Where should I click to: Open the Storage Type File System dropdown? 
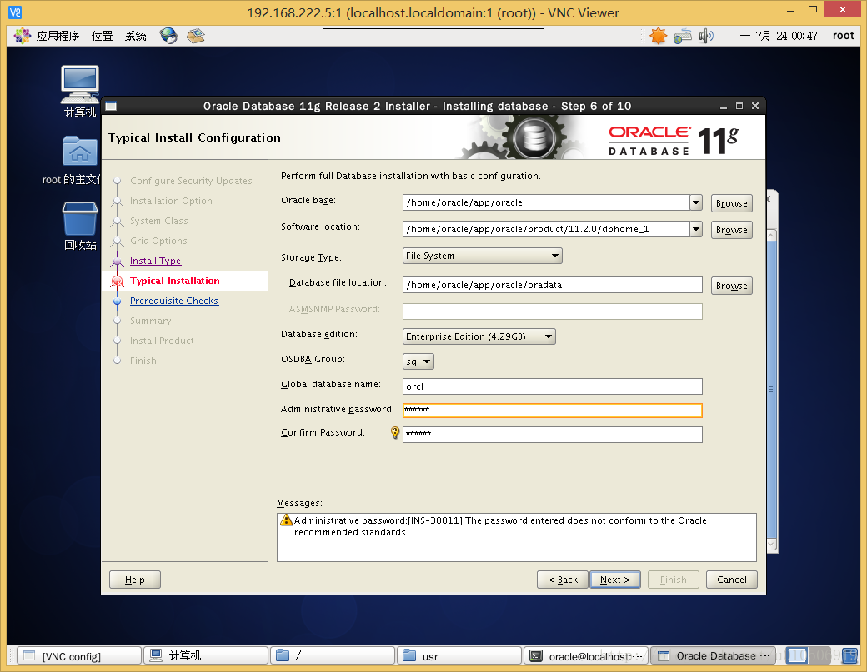(482, 256)
